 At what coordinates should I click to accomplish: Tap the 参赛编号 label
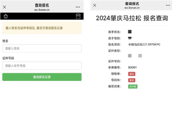[x=115, y=67]
